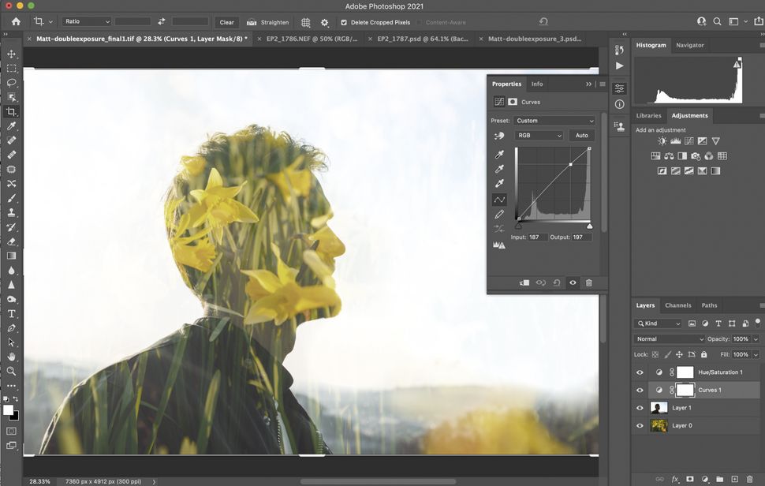The height and width of the screenshot is (486, 765).
Task: Open the layer blend mode dropdown
Action: (669, 338)
